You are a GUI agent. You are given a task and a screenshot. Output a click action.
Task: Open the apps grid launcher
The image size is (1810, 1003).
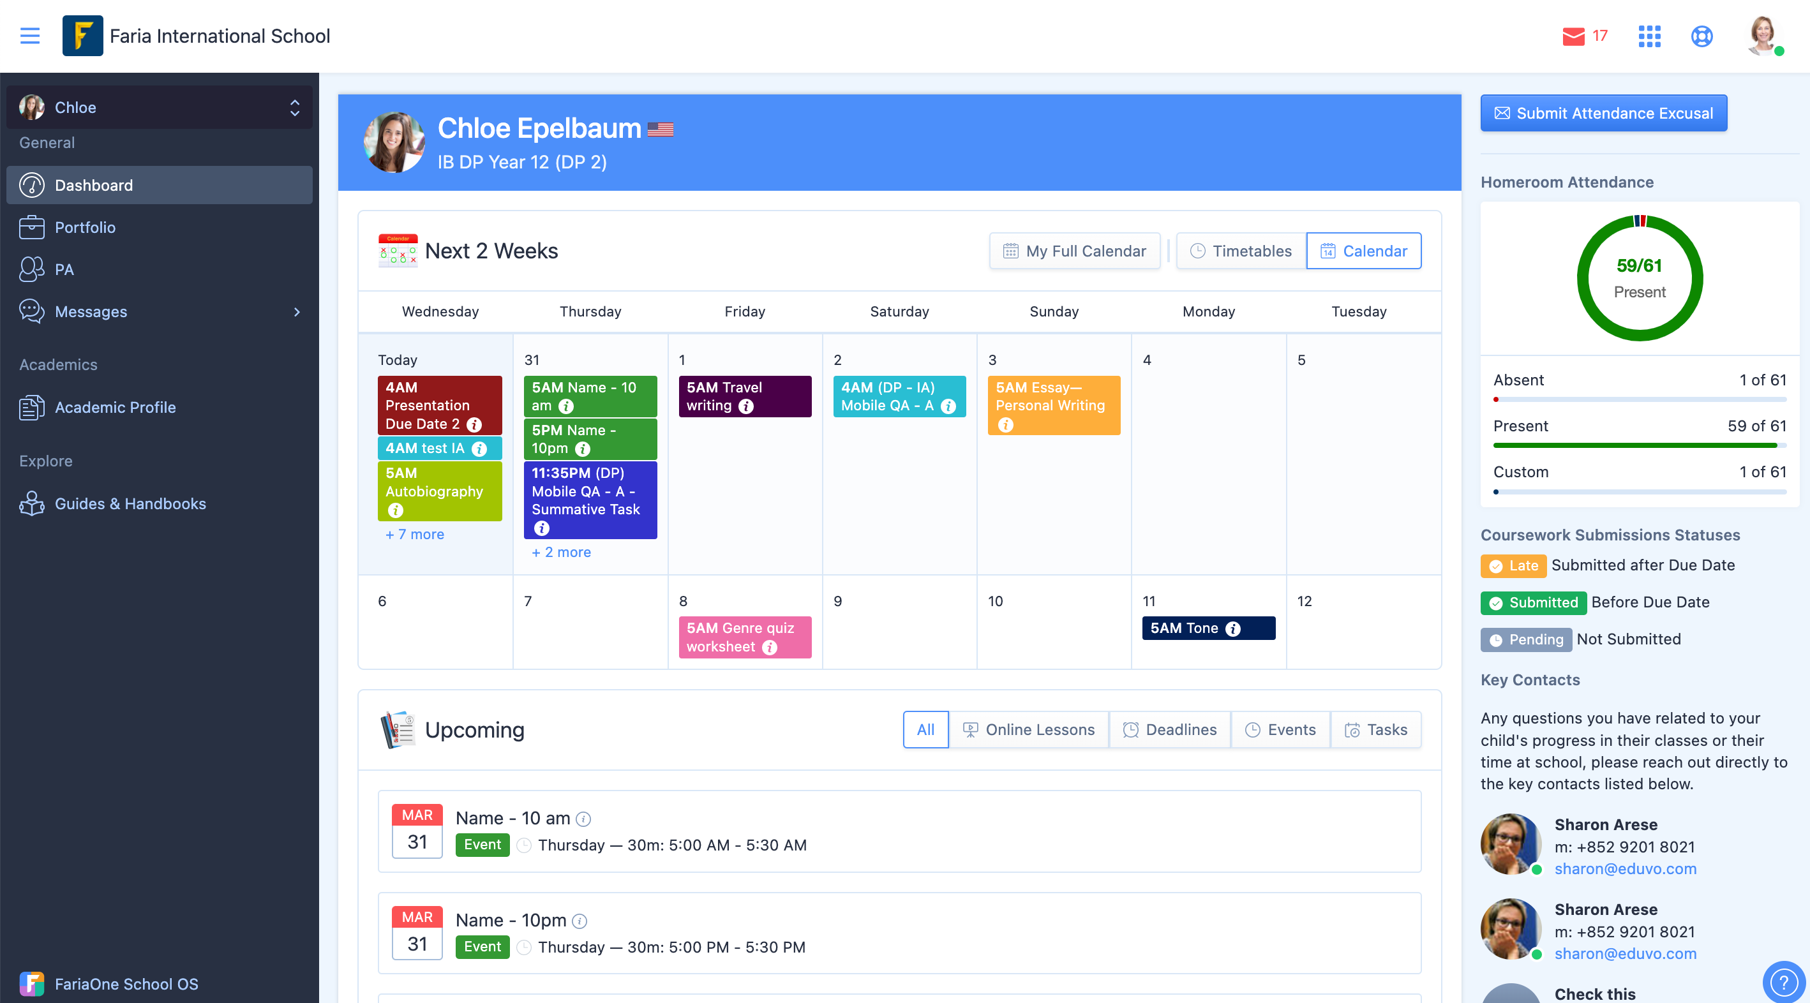click(x=1649, y=36)
